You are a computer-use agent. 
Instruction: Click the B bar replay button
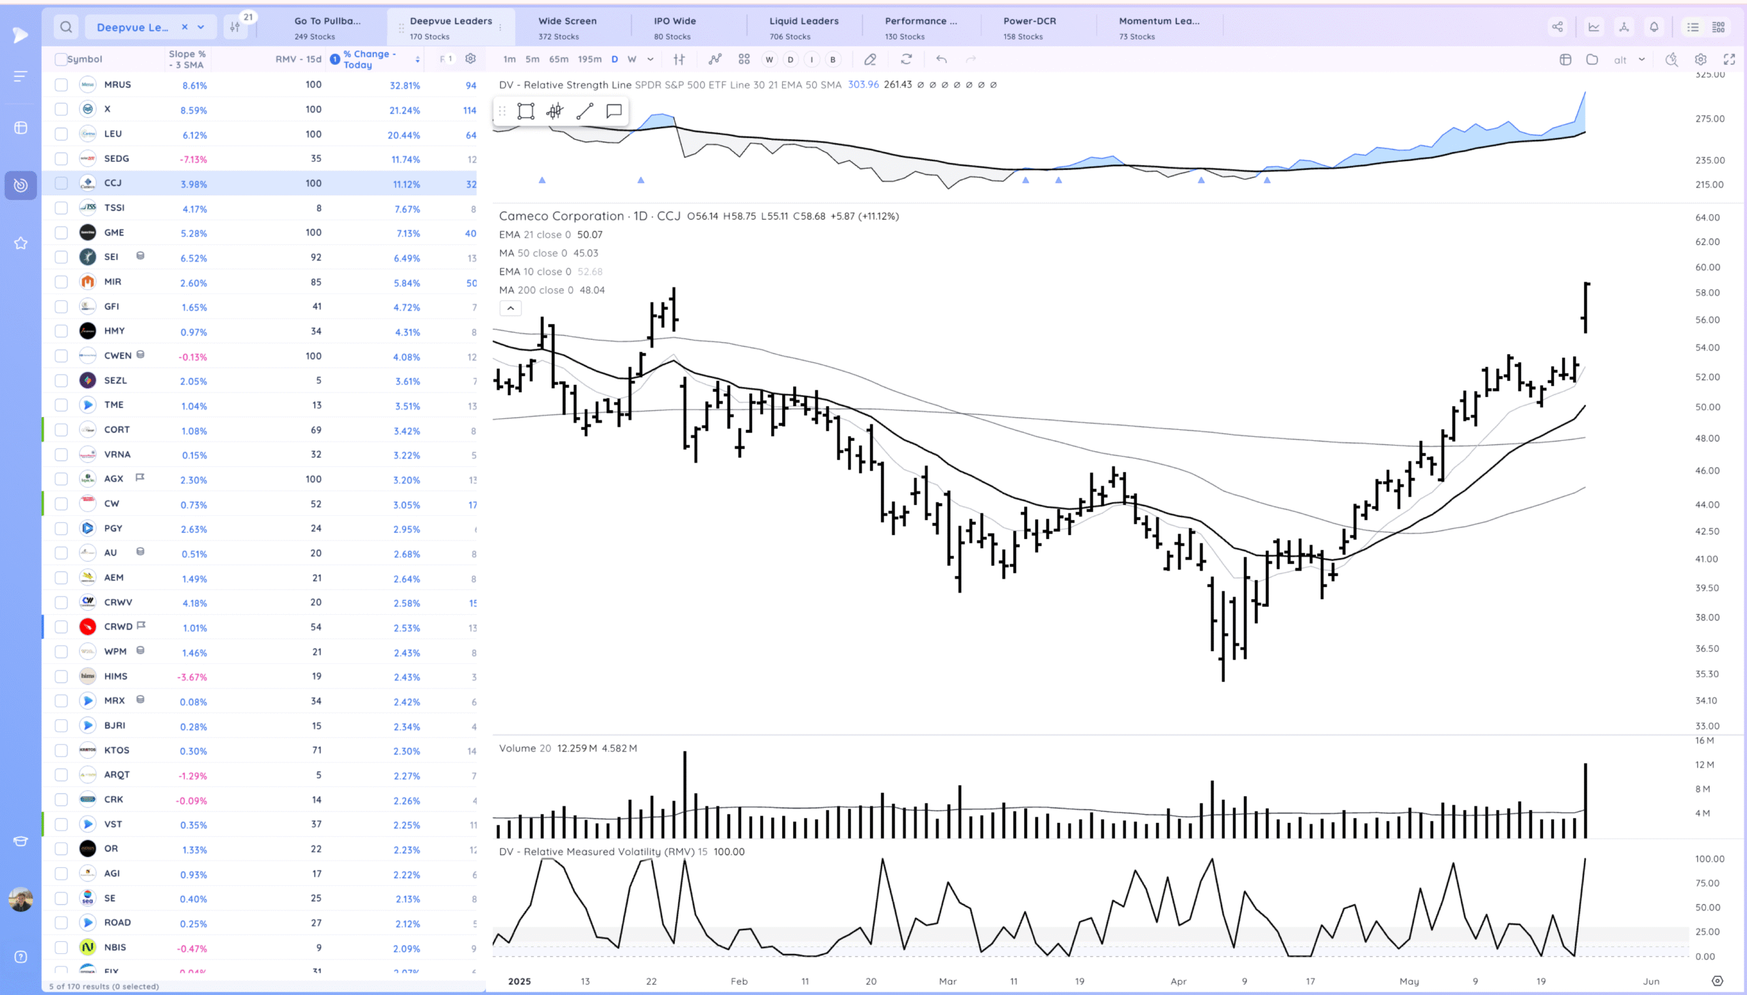(x=833, y=59)
